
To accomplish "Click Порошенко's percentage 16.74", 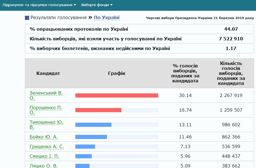I will click(x=185, y=110).
